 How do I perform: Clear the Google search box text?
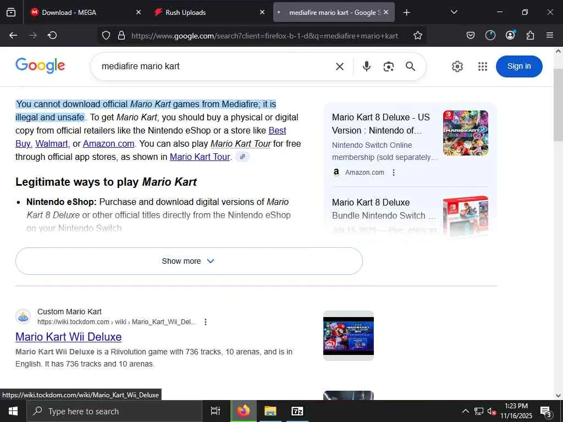(x=340, y=66)
